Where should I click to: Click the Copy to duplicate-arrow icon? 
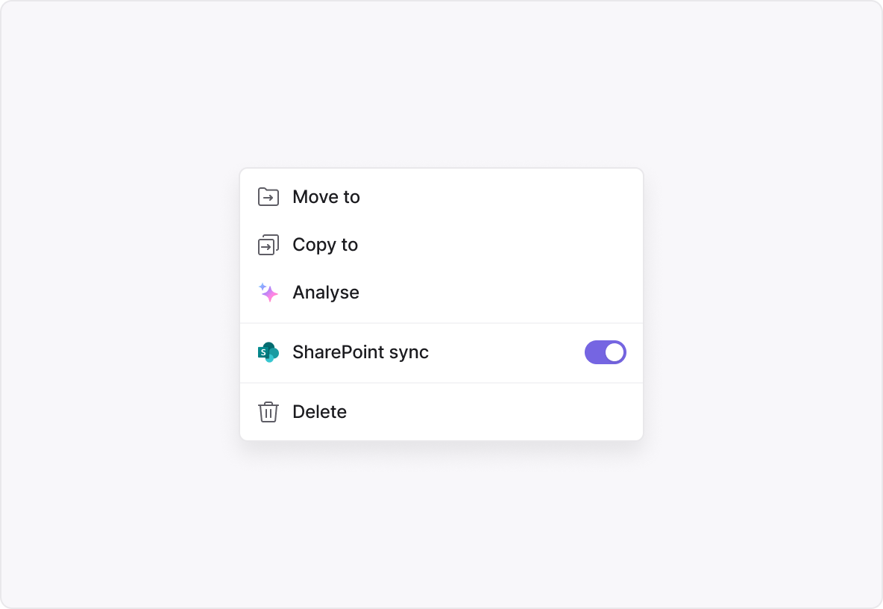click(268, 245)
